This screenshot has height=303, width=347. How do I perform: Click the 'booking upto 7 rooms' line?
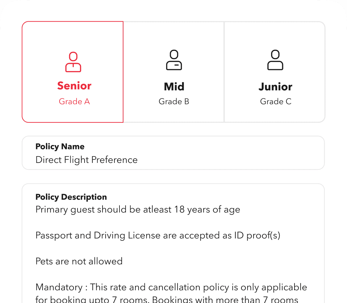coord(167,299)
